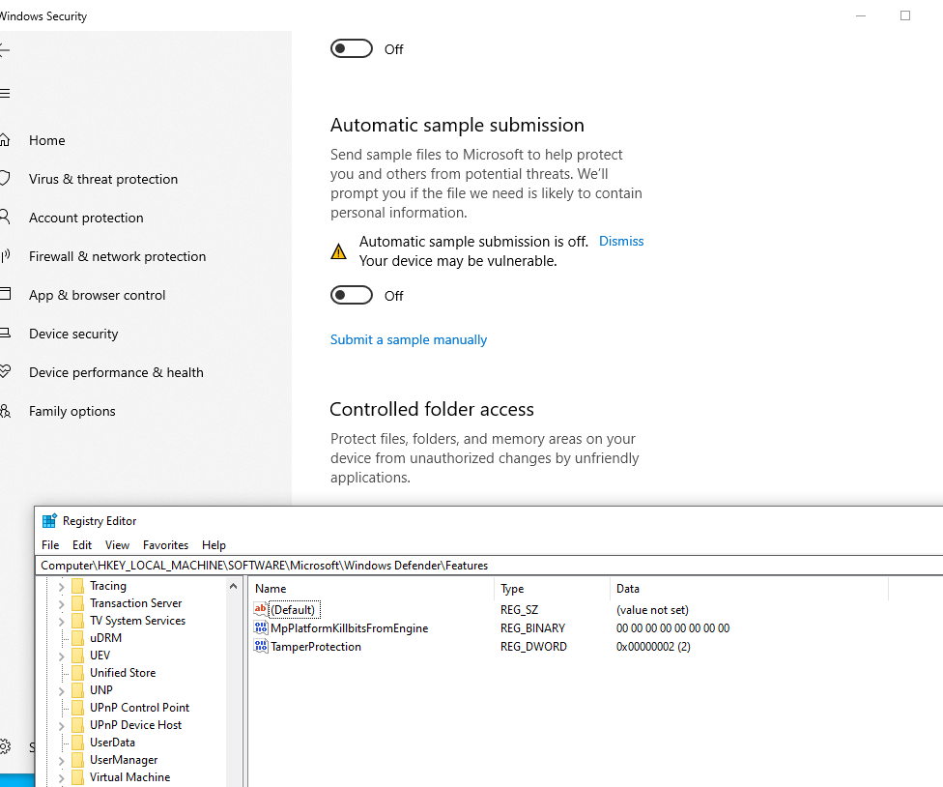Click the shield icon for Virus protection
Screen dimensions: 943x787
coord(5,179)
